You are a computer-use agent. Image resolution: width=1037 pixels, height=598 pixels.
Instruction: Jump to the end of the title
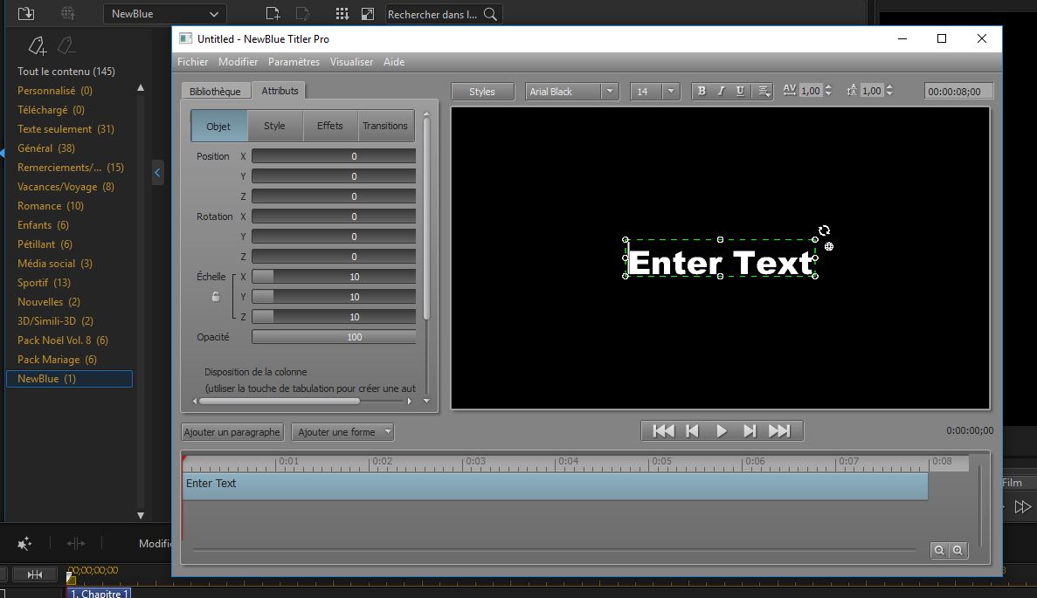click(779, 430)
